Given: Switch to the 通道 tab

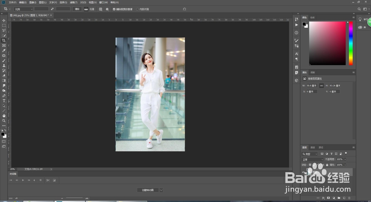Looking at the screenshot, I should [313, 147].
